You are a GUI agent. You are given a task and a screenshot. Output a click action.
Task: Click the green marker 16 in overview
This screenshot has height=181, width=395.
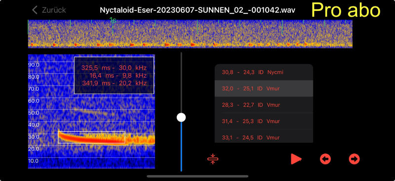(x=113, y=20)
